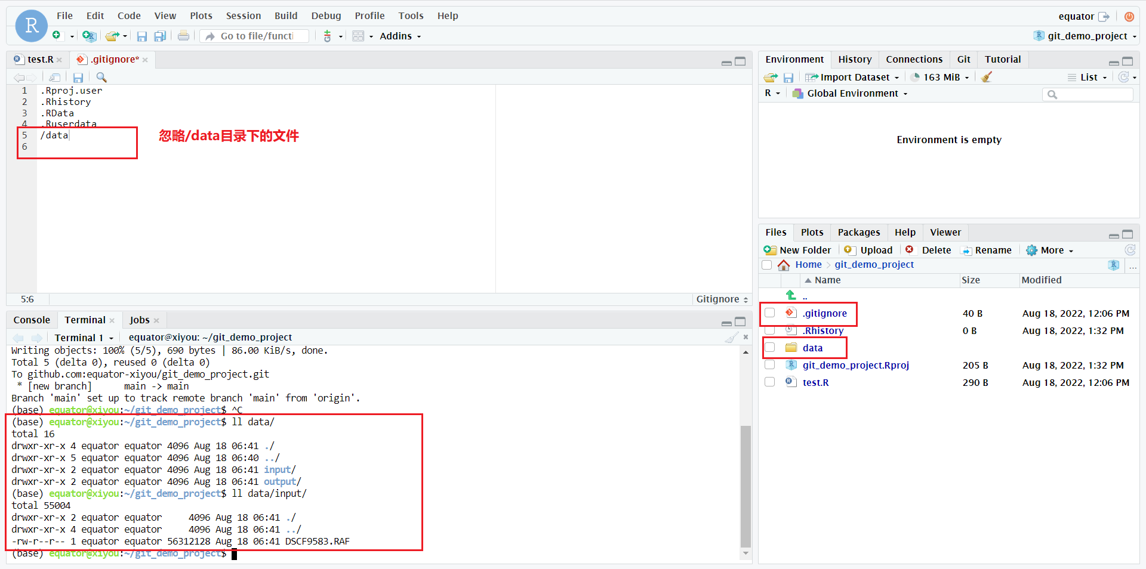The image size is (1146, 569).
Task: Save .gitignore using editor save icon
Action: coord(78,78)
